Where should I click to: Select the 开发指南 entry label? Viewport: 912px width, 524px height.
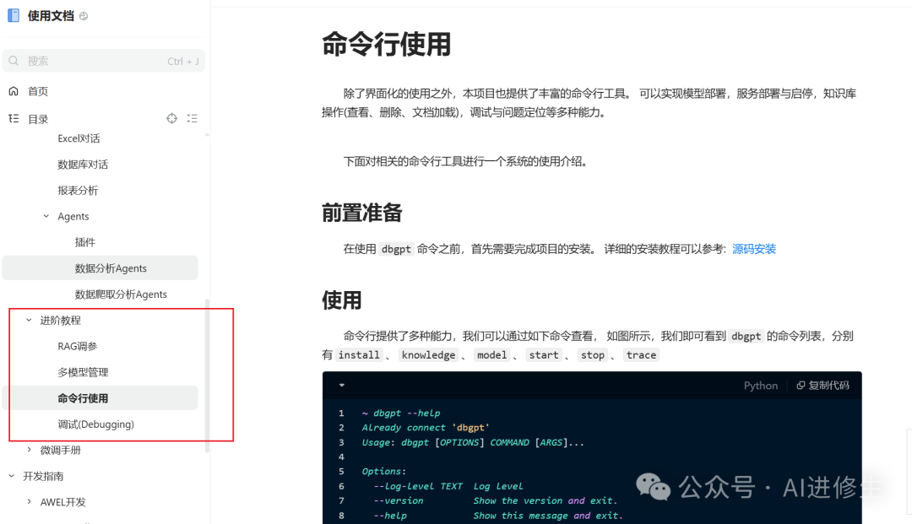coord(43,477)
